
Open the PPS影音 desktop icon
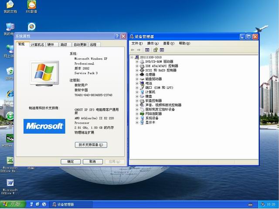32,7
